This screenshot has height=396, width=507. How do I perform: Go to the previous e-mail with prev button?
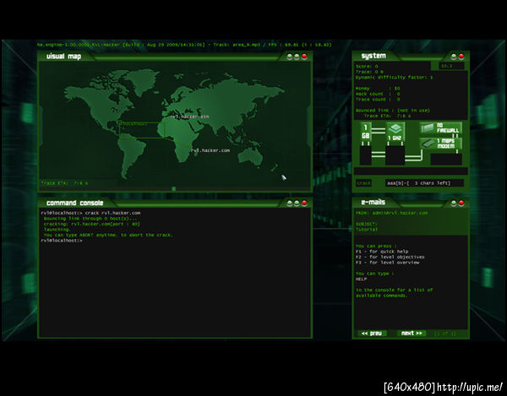click(x=372, y=334)
